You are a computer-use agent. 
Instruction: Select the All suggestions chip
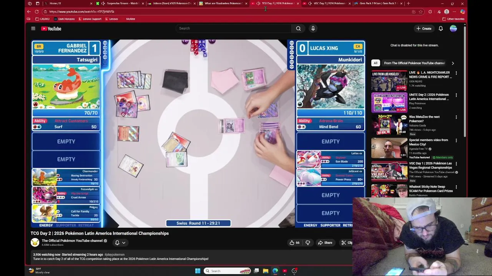376,63
